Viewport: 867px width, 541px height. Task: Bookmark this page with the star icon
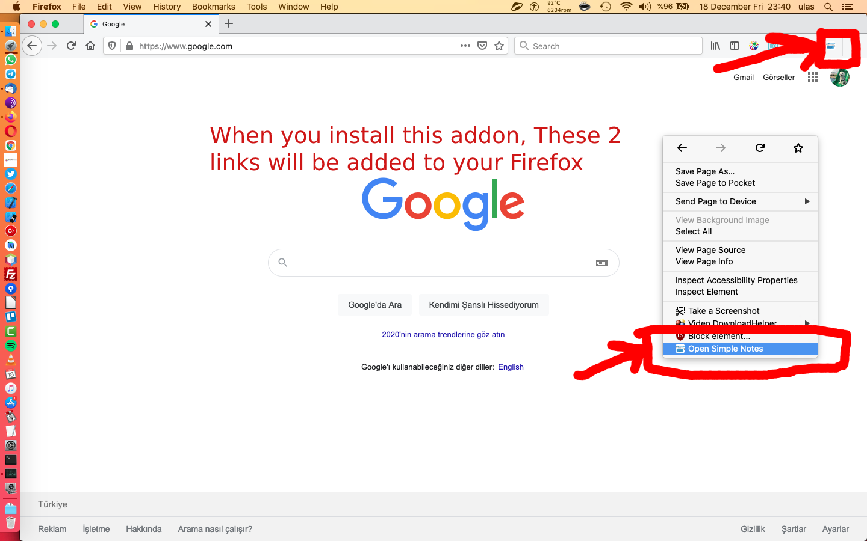pos(499,46)
